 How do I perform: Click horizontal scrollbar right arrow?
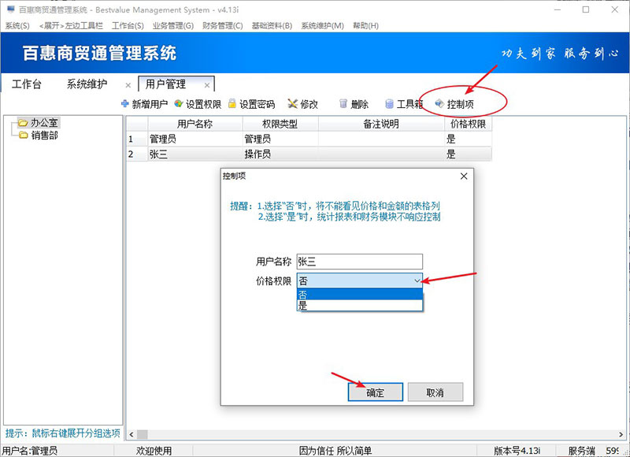coord(621,434)
